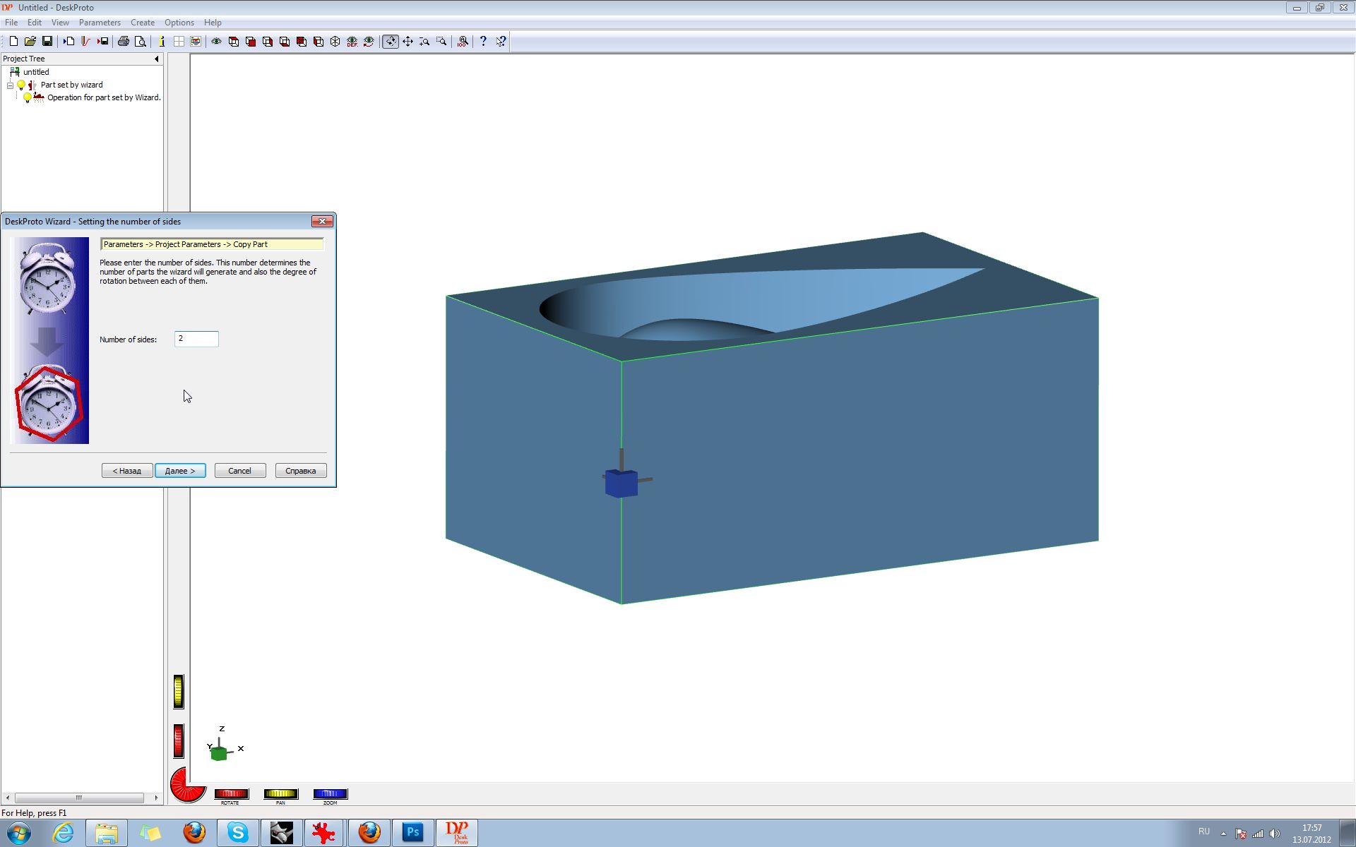Image resolution: width=1356 pixels, height=847 pixels.
Task: Collapse the Project Tree panel arrow
Action: point(156,59)
